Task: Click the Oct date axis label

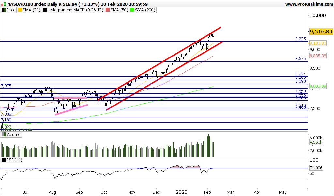Action: [x=104, y=192]
